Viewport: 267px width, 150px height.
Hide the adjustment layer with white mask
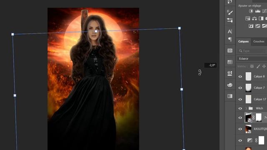pos(240,141)
